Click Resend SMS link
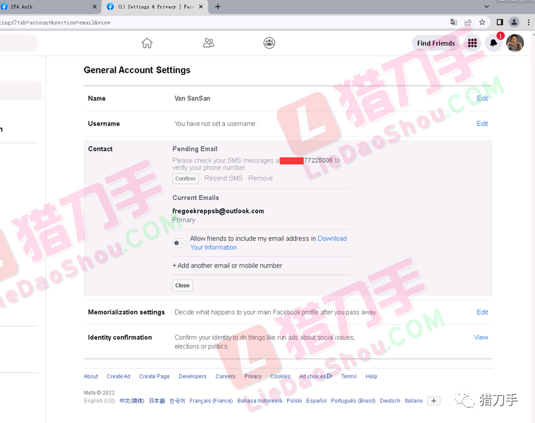Viewport: 535px width, 423px height. (223, 178)
